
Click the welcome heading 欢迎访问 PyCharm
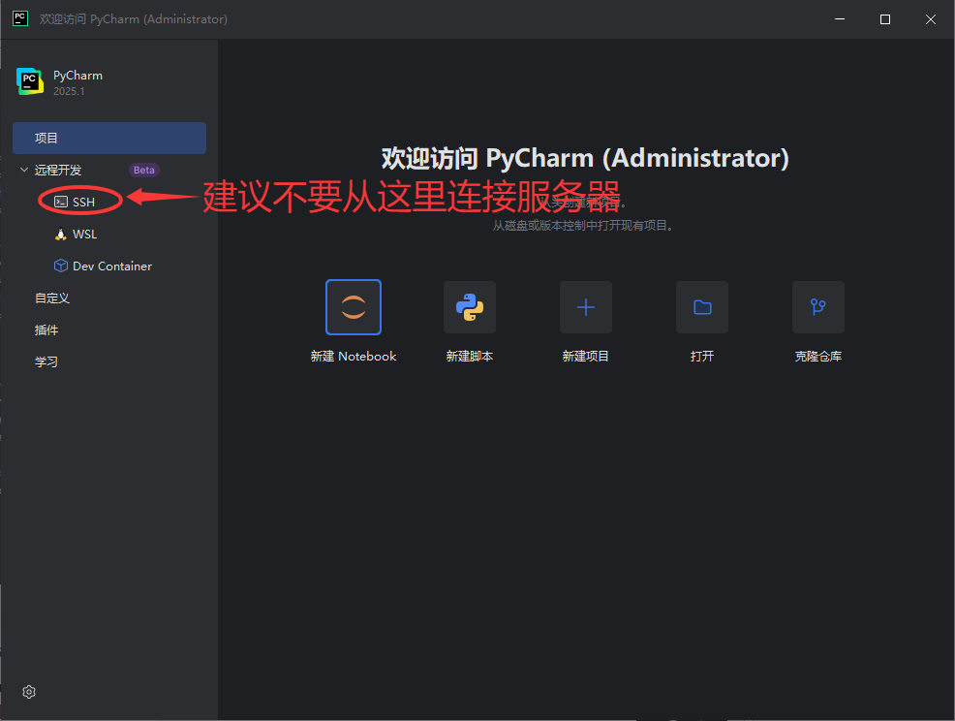(x=585, y=159)
